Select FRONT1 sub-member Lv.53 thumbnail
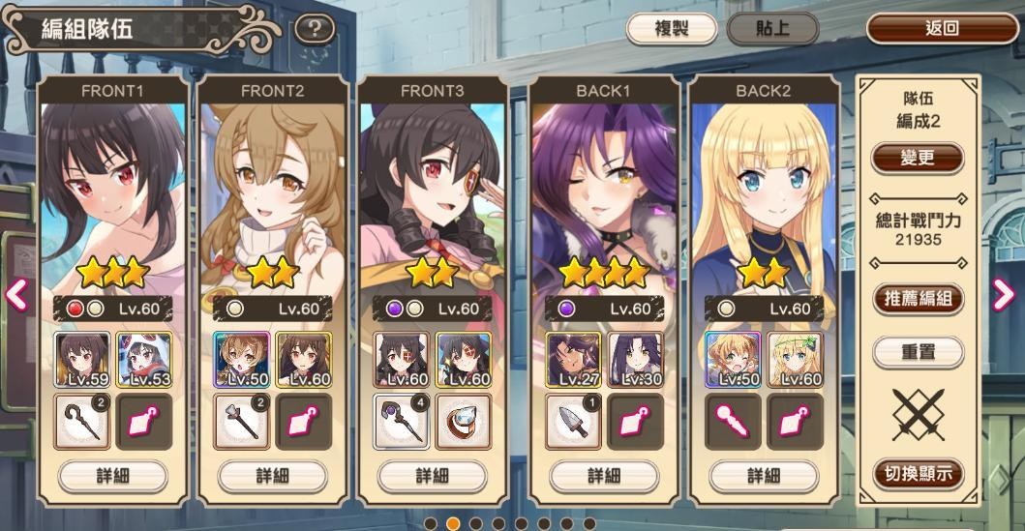Viewport: 1025px width, 531px height. click(144, 360)
